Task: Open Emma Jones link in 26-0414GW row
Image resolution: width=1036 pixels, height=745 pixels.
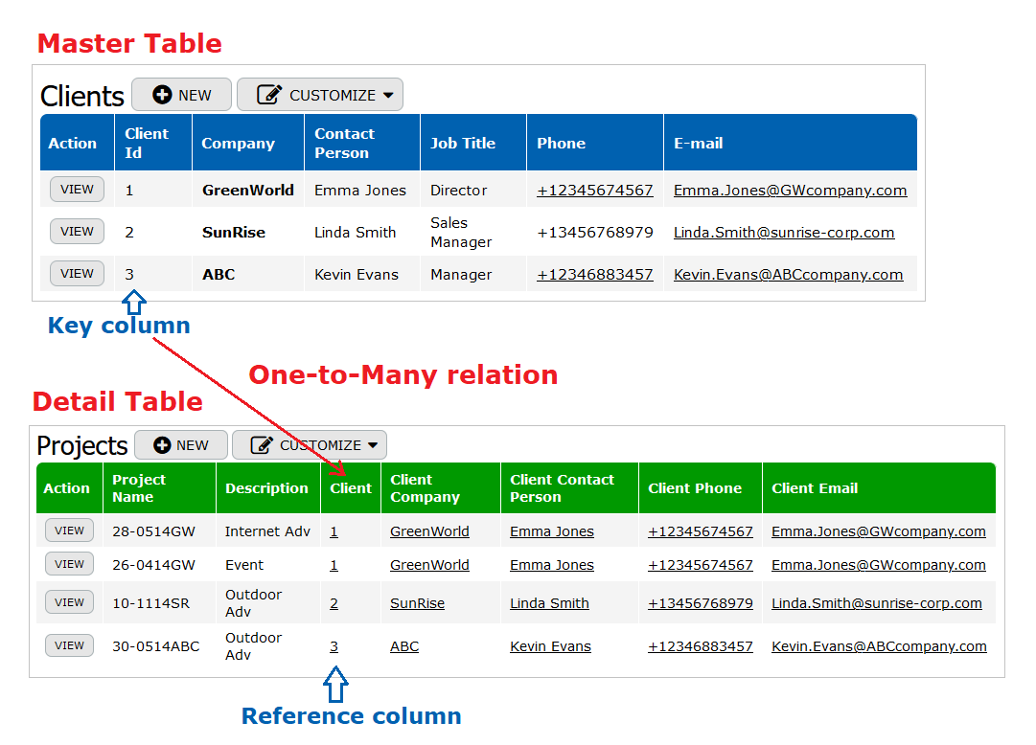Action: point(552,565)
